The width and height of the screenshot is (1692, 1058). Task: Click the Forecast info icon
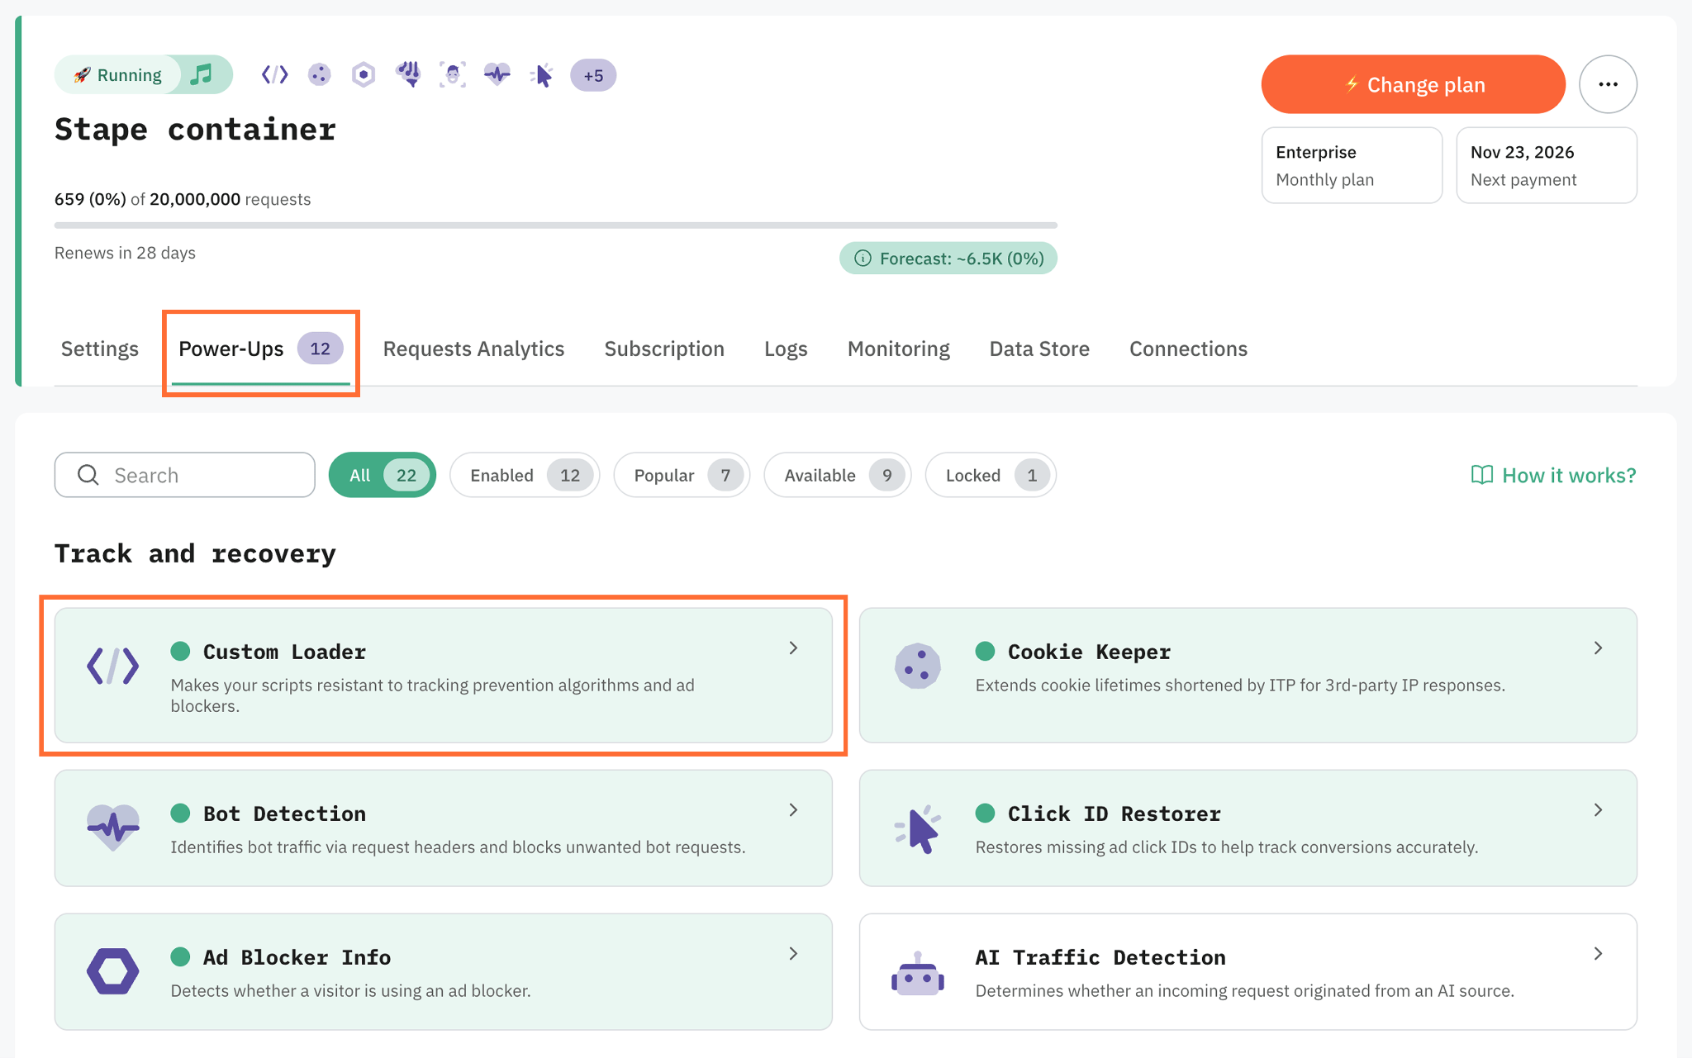point(863,259)
